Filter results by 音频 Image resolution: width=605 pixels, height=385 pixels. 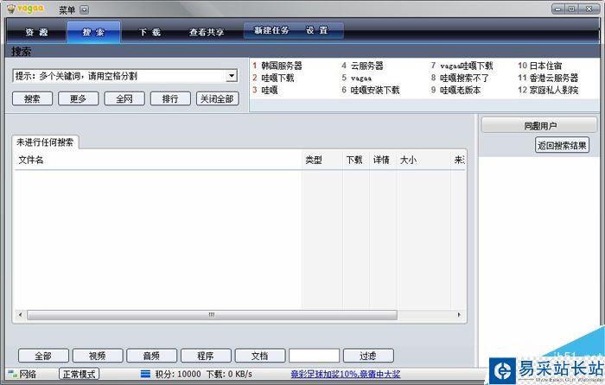pyautogui.click(x=151, y=356)
